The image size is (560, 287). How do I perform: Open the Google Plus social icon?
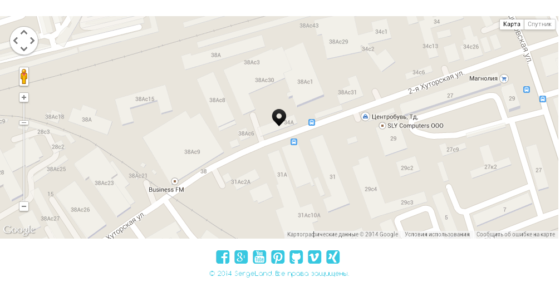tap(241, 257)
